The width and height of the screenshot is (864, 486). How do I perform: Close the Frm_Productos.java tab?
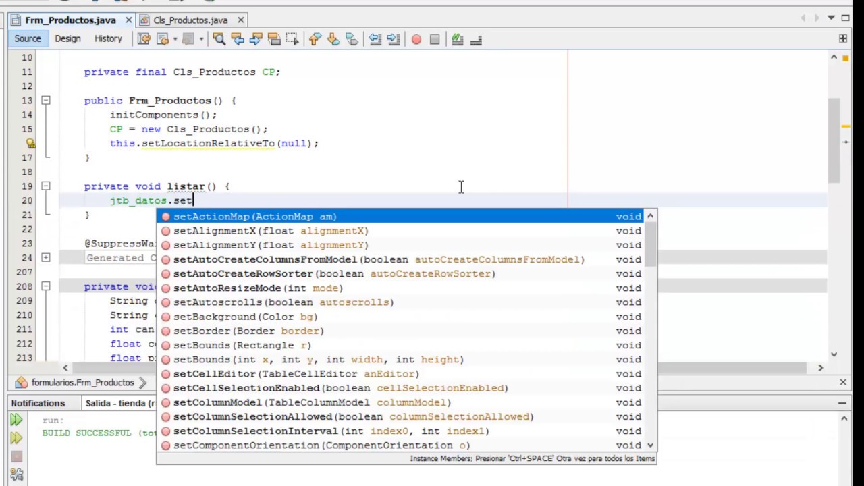(x=128, y=20)
